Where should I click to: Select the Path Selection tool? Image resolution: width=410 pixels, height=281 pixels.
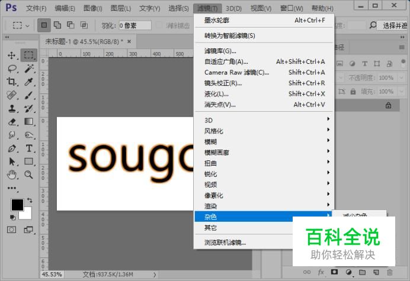[11, 162]
